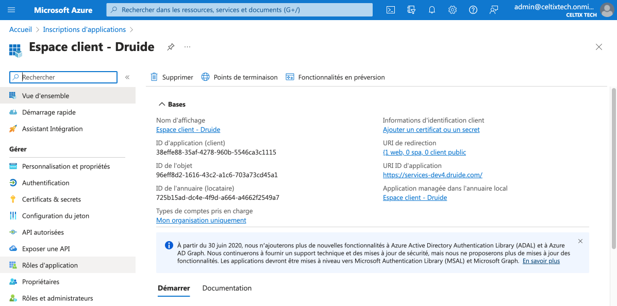Screen dimensions: 617x306
Task: Open Directories and subscriptions filter icon
Action: (x=411, y=10)
